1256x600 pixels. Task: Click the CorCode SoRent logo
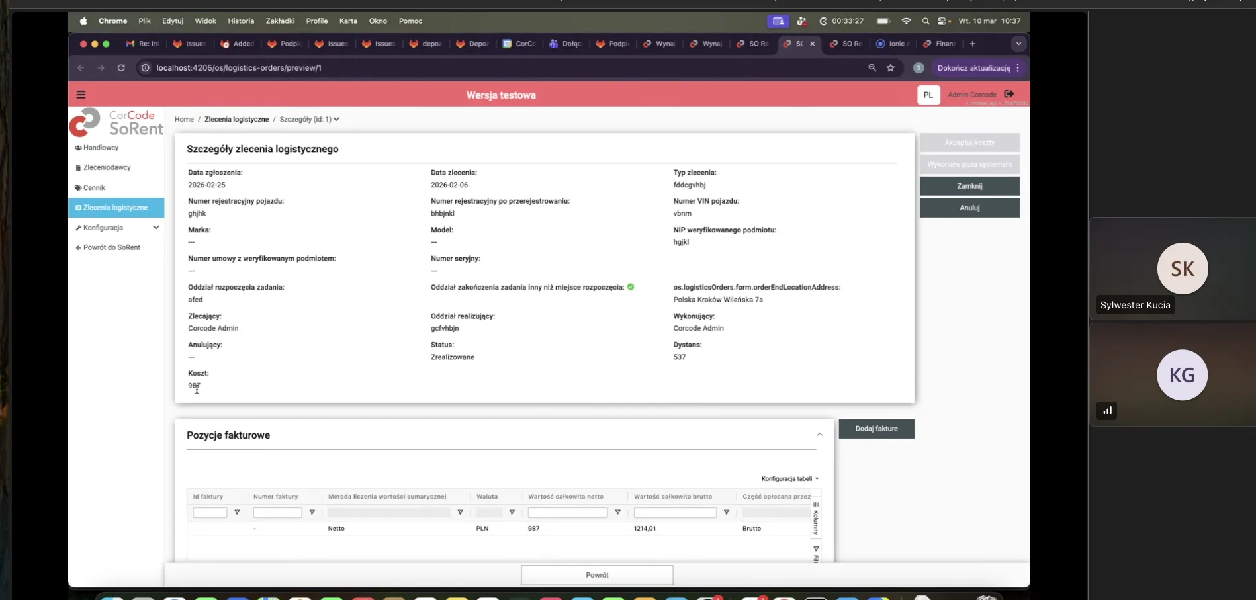click(x=116, y=123)
